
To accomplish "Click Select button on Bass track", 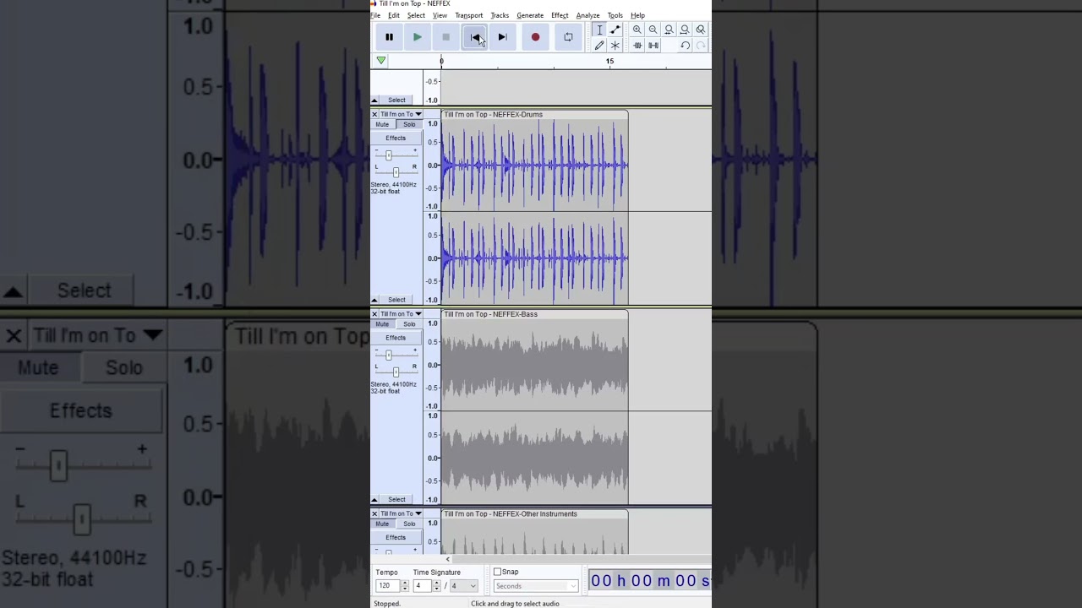I will point(396,499).
